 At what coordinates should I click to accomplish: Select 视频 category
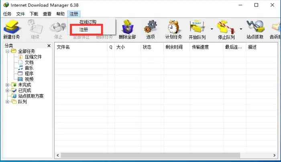[x=29, y=79]
